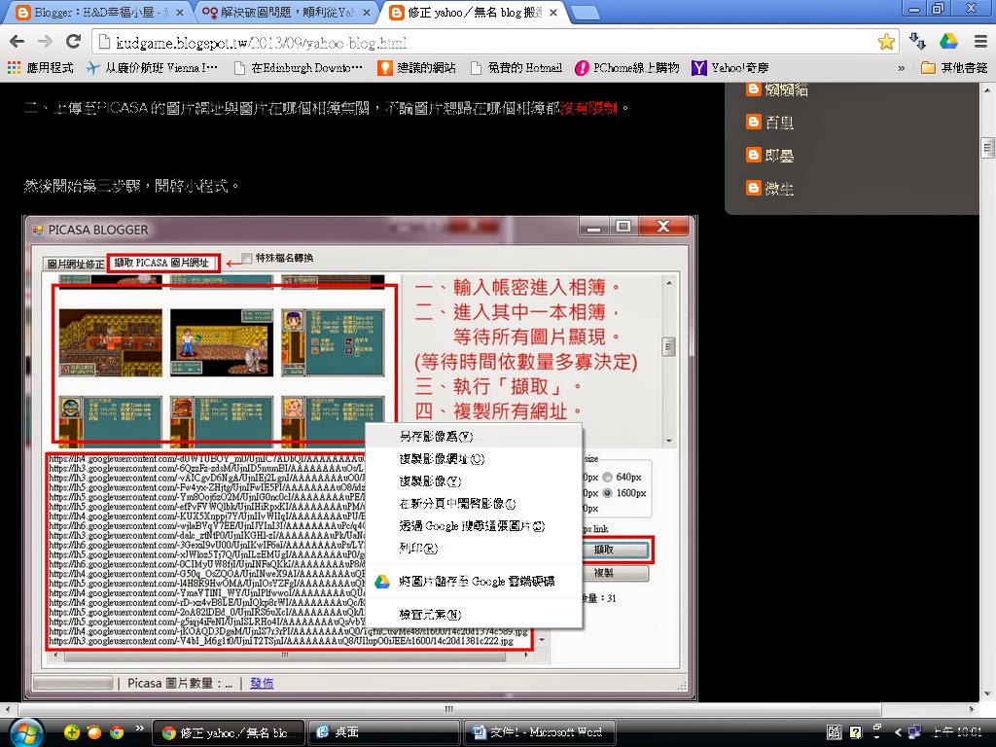Switch to the Blogger H&D幸福小屋 tab
Screen dimensions: 996x747
[95, 12]
